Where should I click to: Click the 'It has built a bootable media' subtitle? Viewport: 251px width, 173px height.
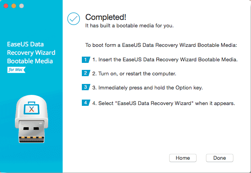(129, 25)
